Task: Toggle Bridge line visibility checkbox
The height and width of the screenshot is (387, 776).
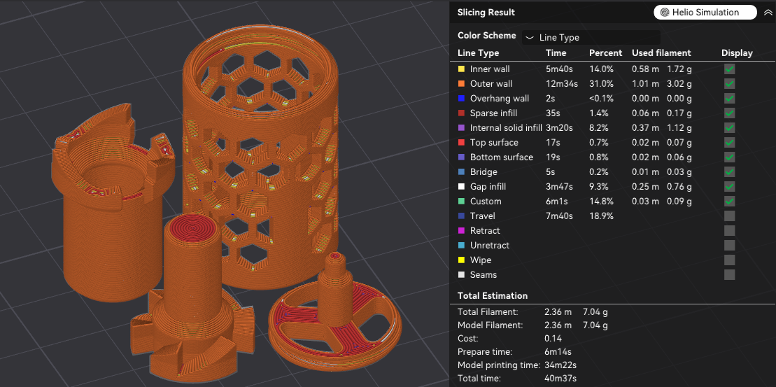Action: pos(729,172)
